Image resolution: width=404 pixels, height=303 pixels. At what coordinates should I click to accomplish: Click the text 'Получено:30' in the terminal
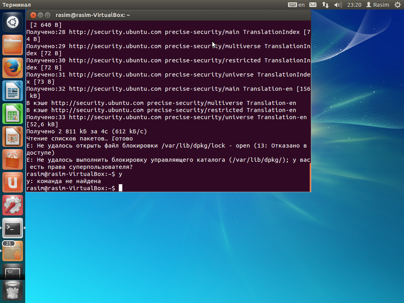[46, 60]
